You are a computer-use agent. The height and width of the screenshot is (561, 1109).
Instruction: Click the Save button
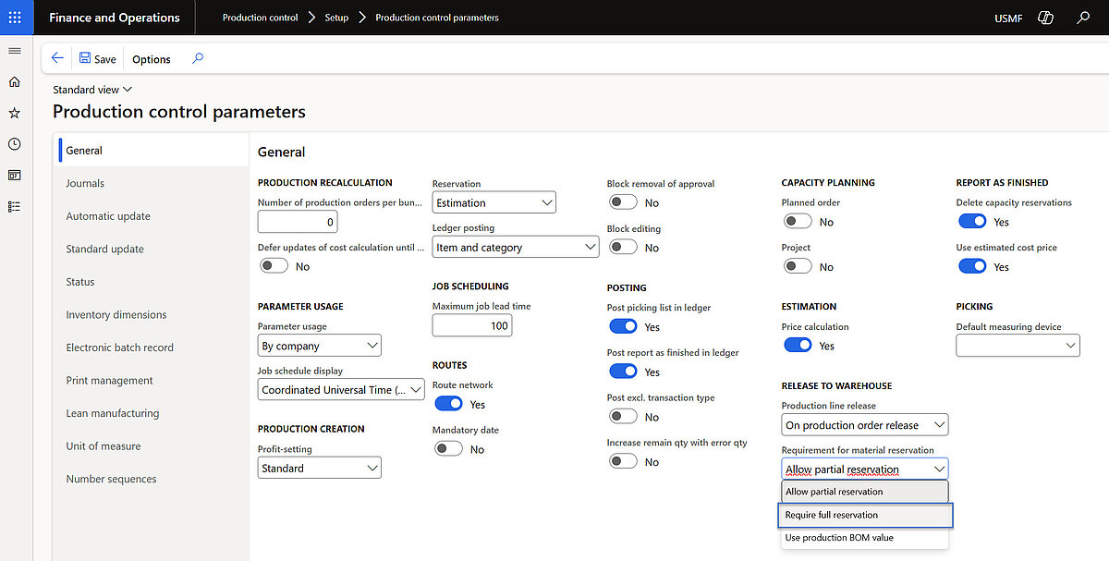click(97, 57)
